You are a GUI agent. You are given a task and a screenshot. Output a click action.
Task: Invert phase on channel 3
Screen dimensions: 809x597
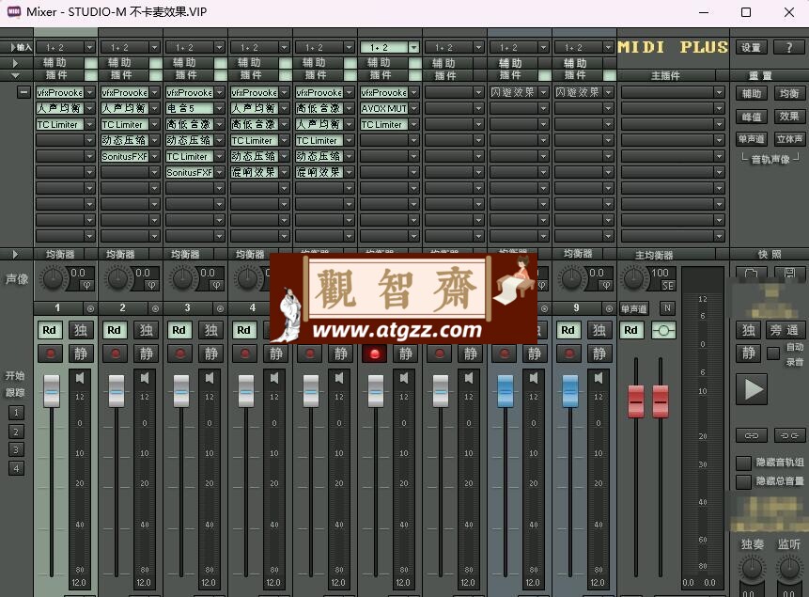point(216,285)
